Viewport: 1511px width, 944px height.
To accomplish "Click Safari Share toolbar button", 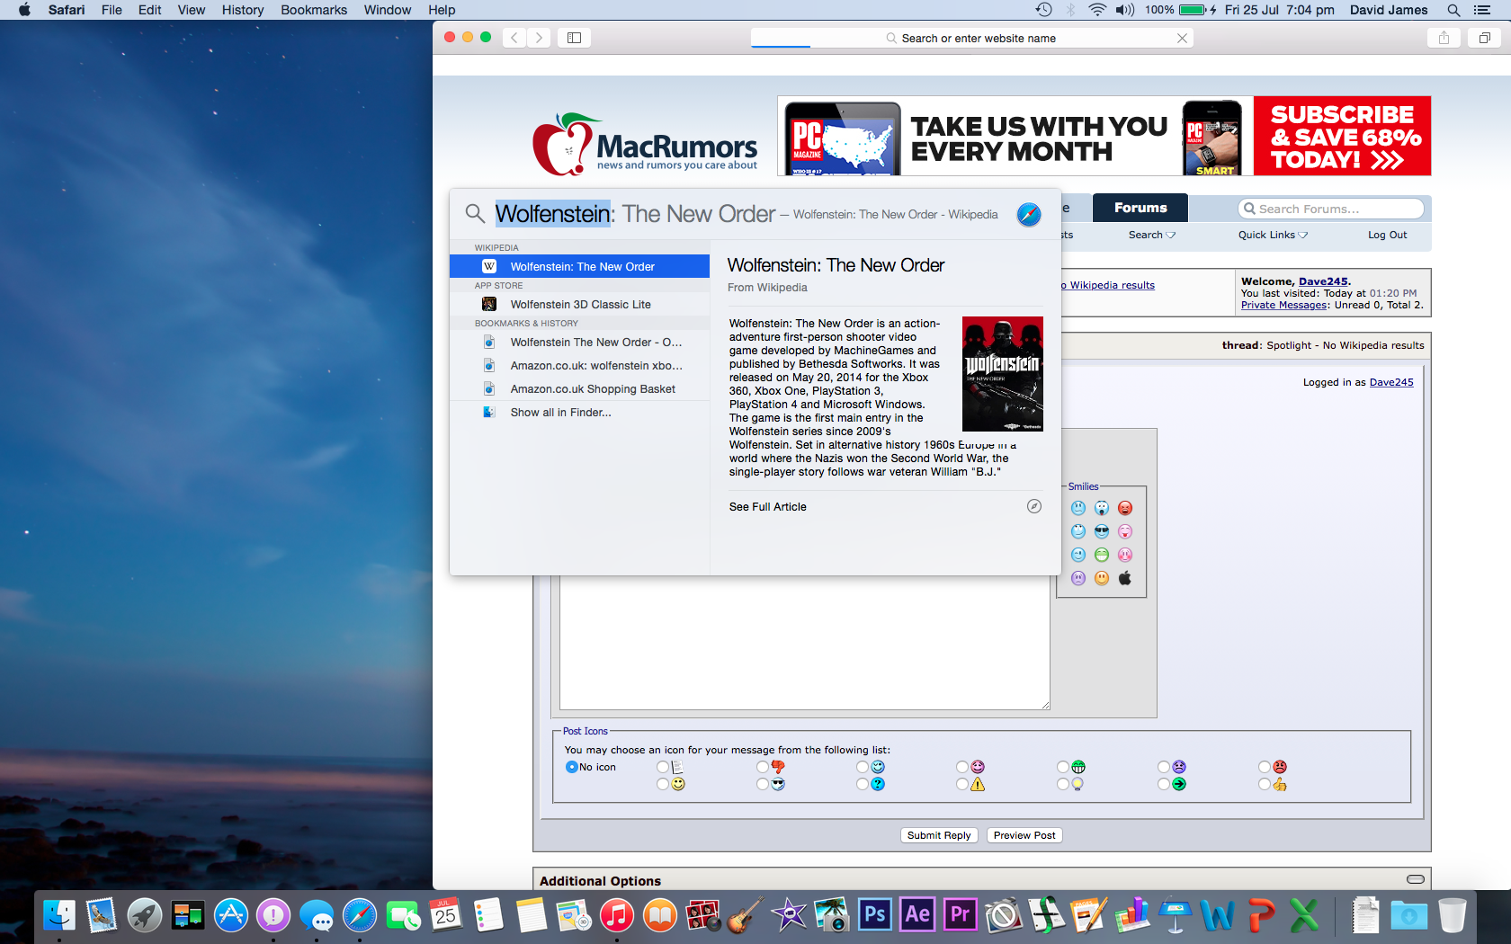I will click(x=1444, y=38).
